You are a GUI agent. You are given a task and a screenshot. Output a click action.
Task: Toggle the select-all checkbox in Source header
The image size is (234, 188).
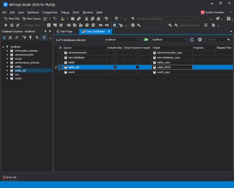click(x=60, y=48)
